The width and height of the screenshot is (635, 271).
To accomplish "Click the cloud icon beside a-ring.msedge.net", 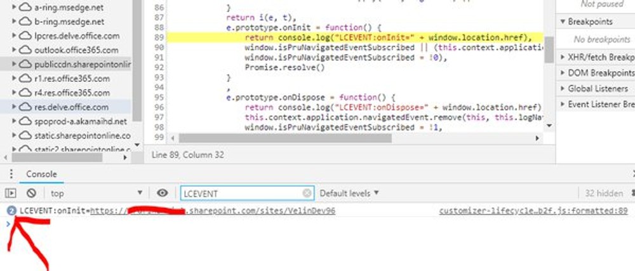I will [25, 7].
